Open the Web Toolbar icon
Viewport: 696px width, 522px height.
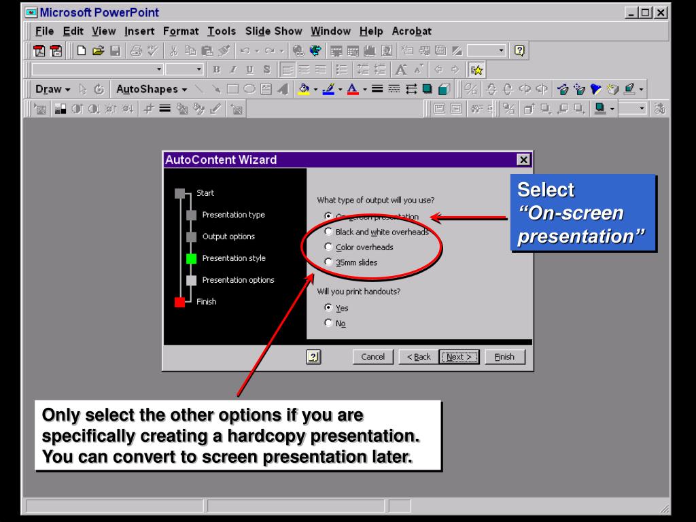[315, 50]
